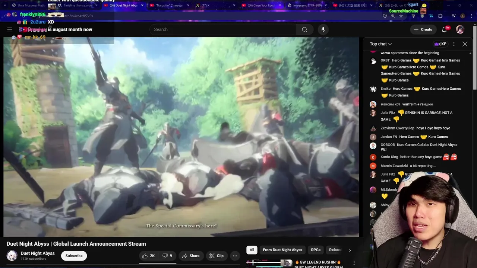
Task: Open the live chat three-dot options menu
Action: (454, 44)
